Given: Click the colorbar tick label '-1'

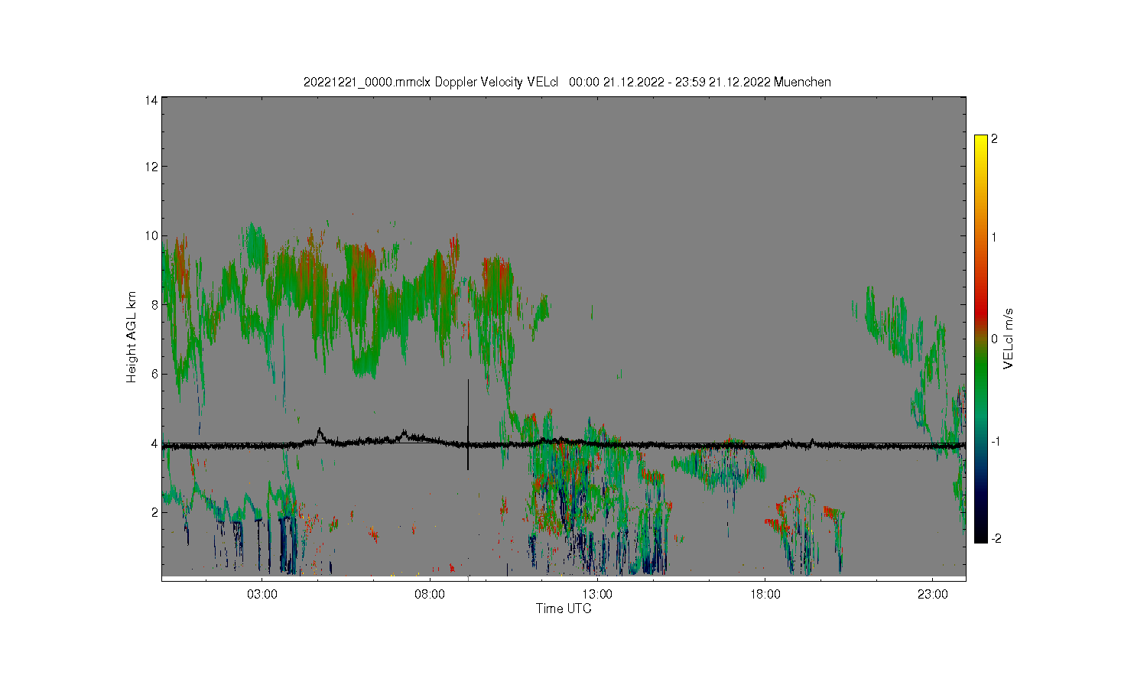Looking at the screenshot, I should (996, 442).
